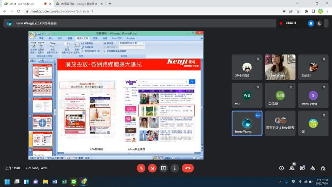Select the wu participant tile
The height and width of the screenshot is (187, 332).
(x=247, y=96)
